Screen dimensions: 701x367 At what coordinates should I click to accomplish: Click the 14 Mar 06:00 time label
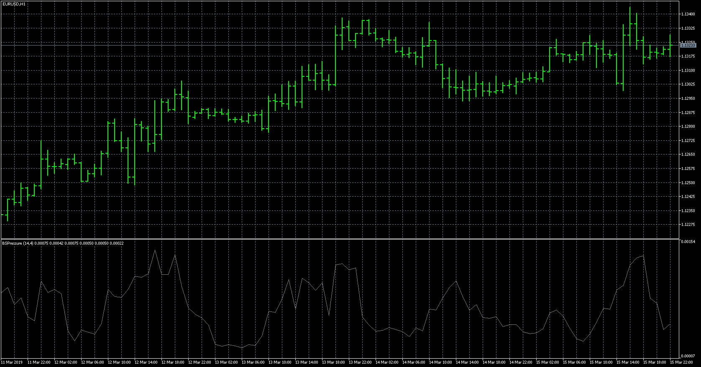(414, 362)
